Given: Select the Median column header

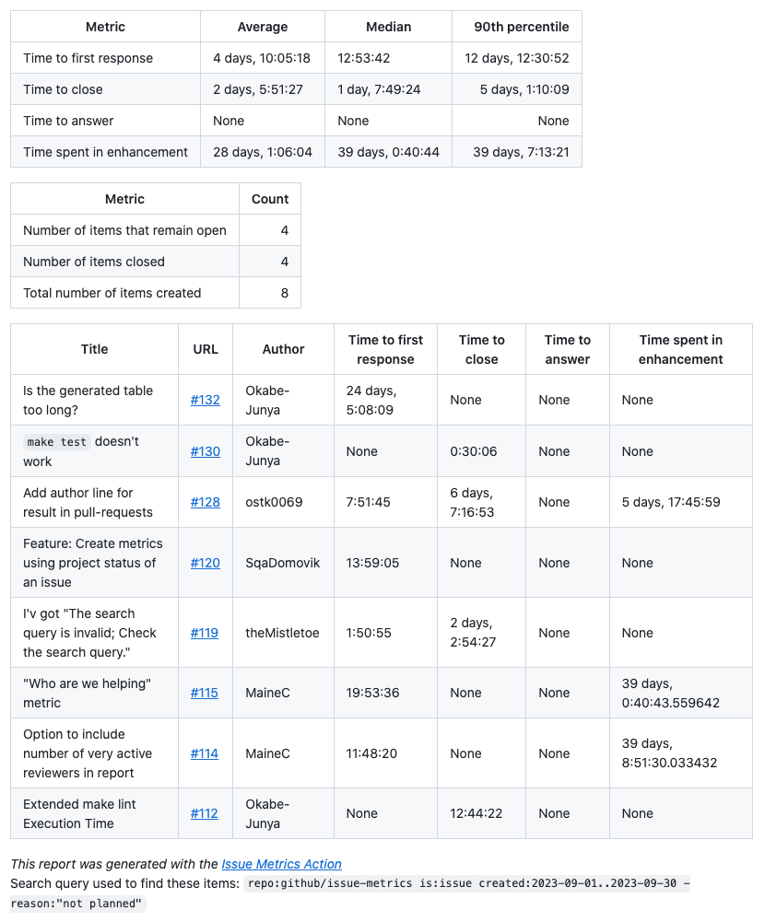Looking at the screenshot, I should click(x=388, y=26).
